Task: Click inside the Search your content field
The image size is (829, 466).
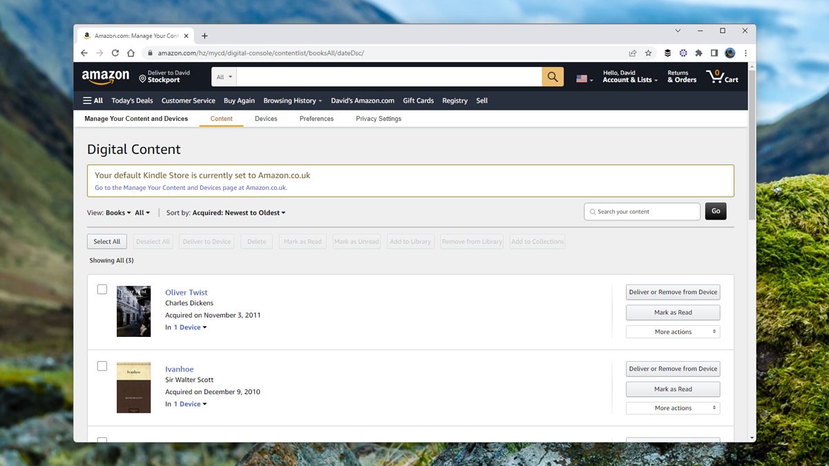Action: (641, 211)
